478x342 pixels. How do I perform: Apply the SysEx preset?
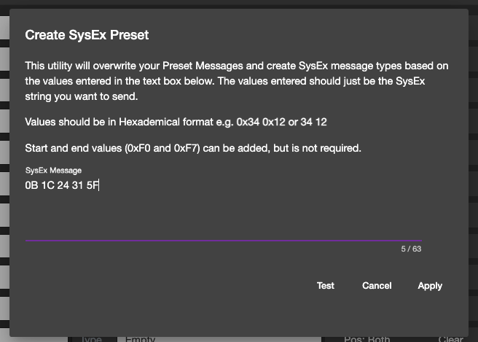click(x=430, y=286)
